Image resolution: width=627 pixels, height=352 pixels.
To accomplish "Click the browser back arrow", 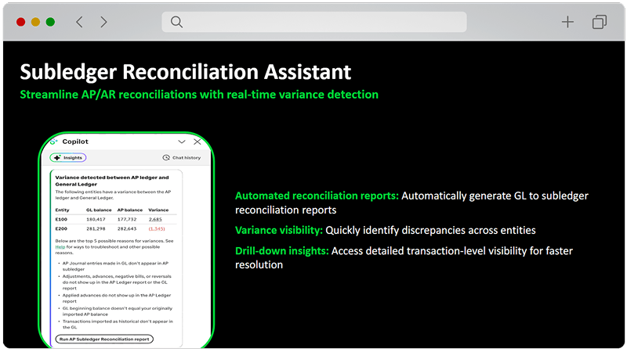I will coord(79,22).
